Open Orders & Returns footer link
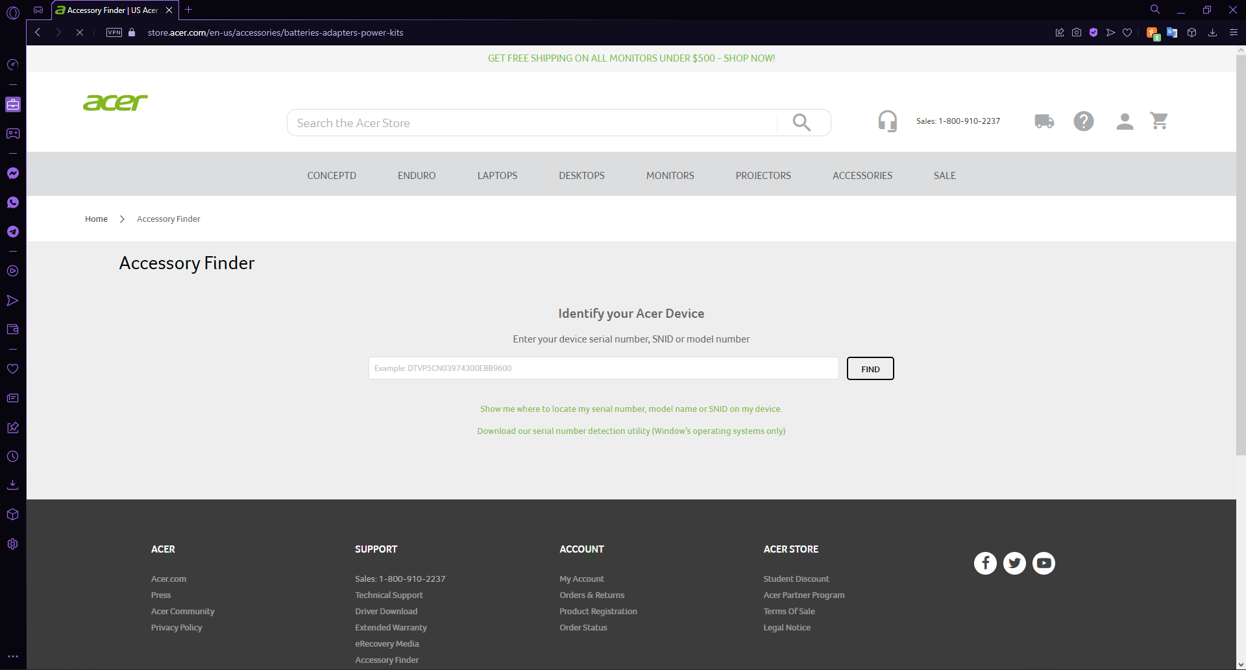 click(592, 595)
